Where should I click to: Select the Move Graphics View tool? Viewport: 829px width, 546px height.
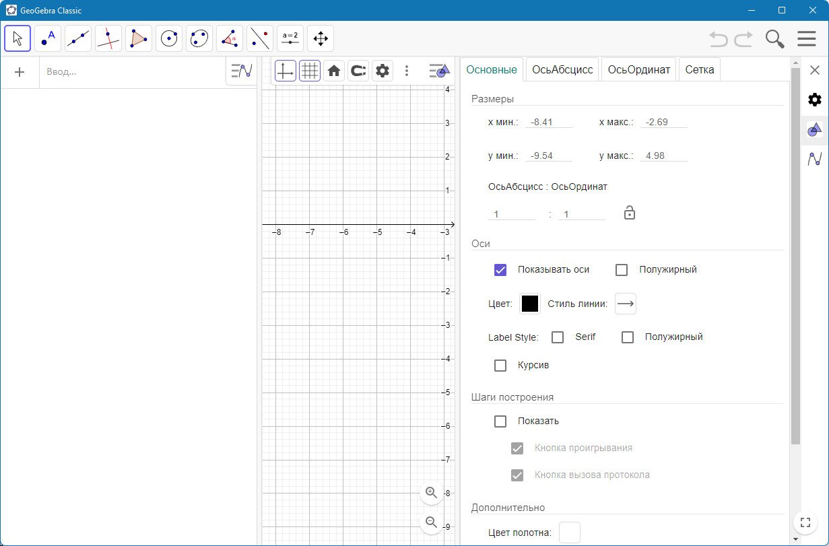coord(321,39)
